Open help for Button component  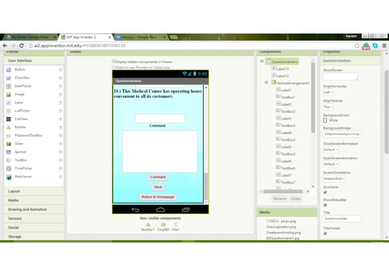[60, 70]
